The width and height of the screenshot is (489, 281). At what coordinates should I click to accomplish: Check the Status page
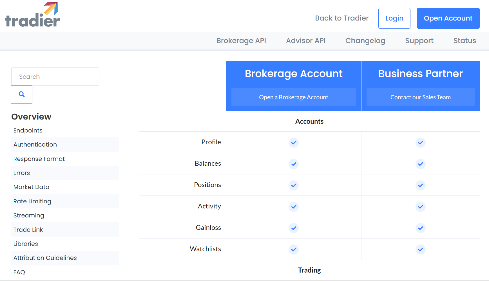465,41
